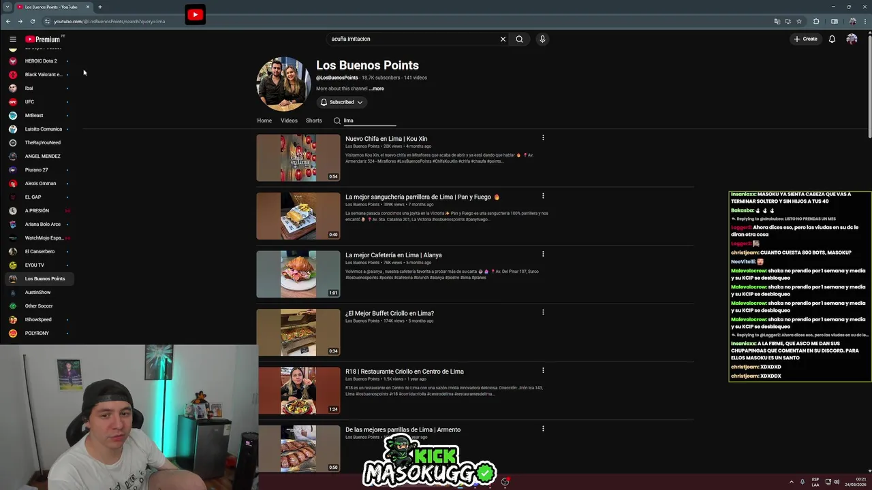Open the channel Videos tab
This screenshot has width=872, height=490.
point(289,120)
